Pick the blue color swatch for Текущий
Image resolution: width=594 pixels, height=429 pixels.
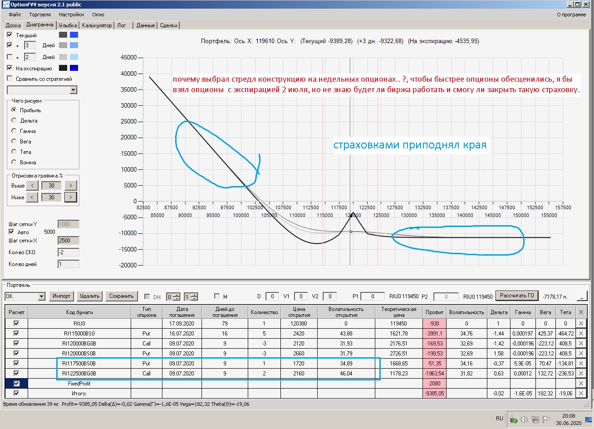74,35
